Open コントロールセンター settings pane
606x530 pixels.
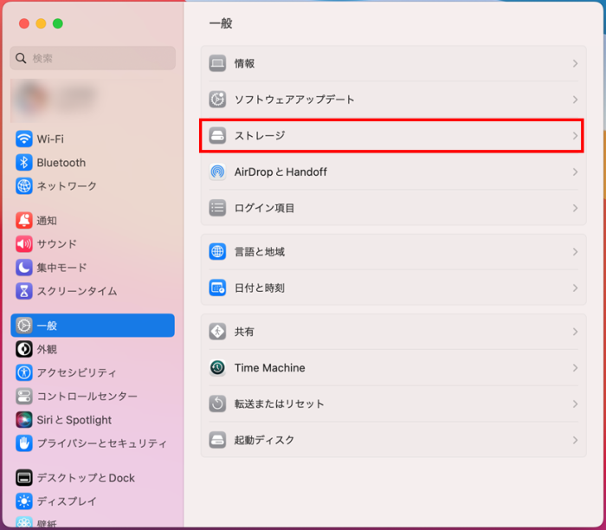coord(87,396)
